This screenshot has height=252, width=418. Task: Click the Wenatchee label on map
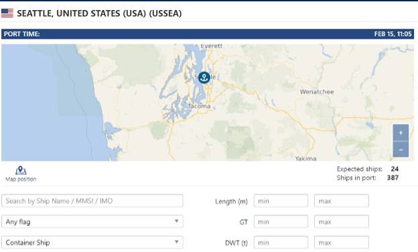coord(317,92)
